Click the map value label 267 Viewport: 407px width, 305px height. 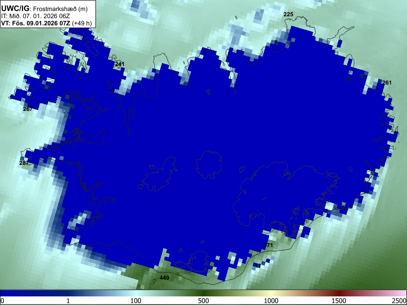click(x=28, y=109)
